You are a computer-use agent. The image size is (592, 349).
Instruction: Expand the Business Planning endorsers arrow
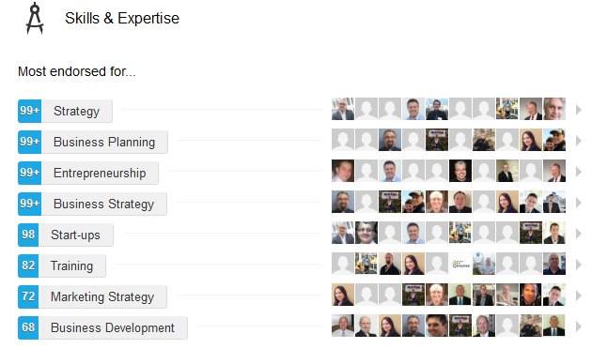click(578, 141)
